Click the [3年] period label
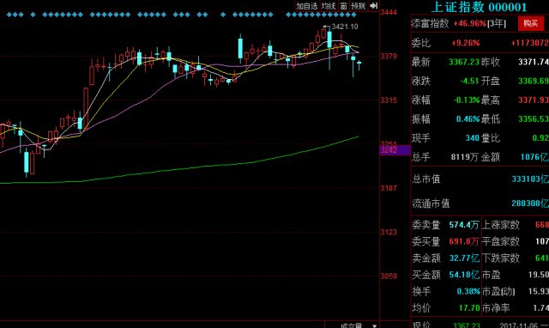 pyautogui.click(x=497, y=23)
